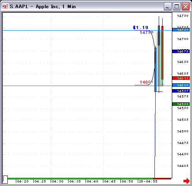Click the red arrow in bottom-right corner
This screenshot has height=186, width=192.
(x=187, y=181)
